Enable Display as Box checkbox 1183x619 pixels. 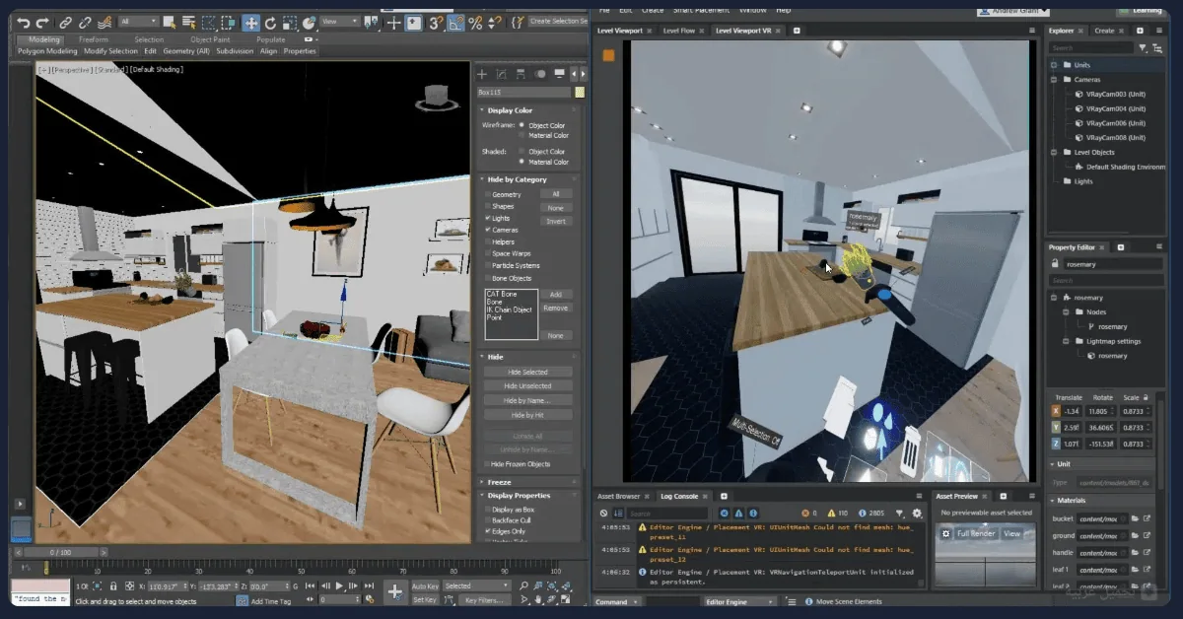pyautogui.click(x=488, y=509)
